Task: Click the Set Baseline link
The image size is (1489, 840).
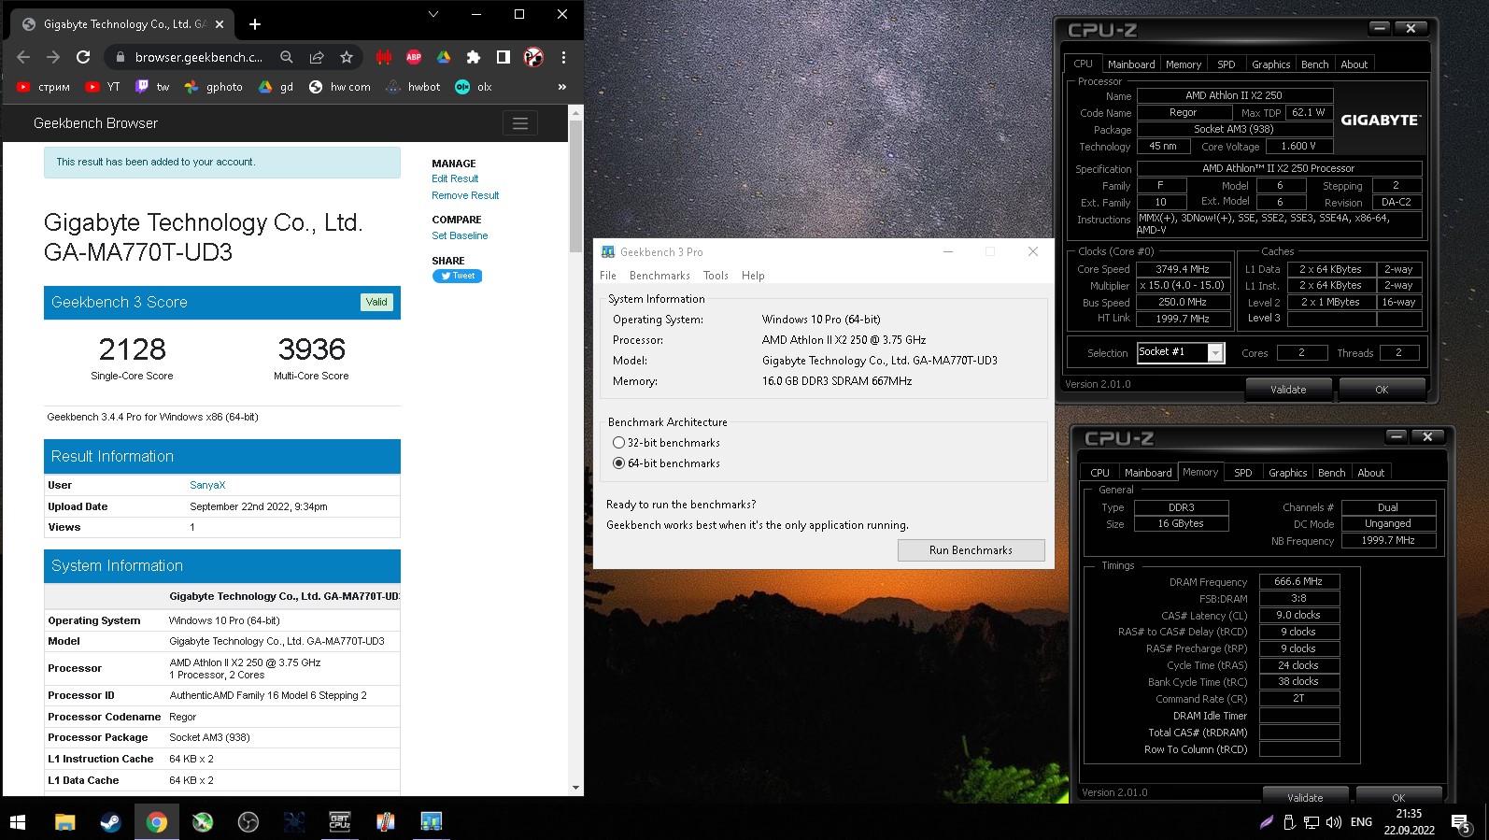Action: point(460,235)
